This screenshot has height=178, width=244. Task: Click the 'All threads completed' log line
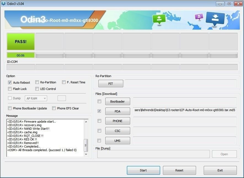coord(42,150)
